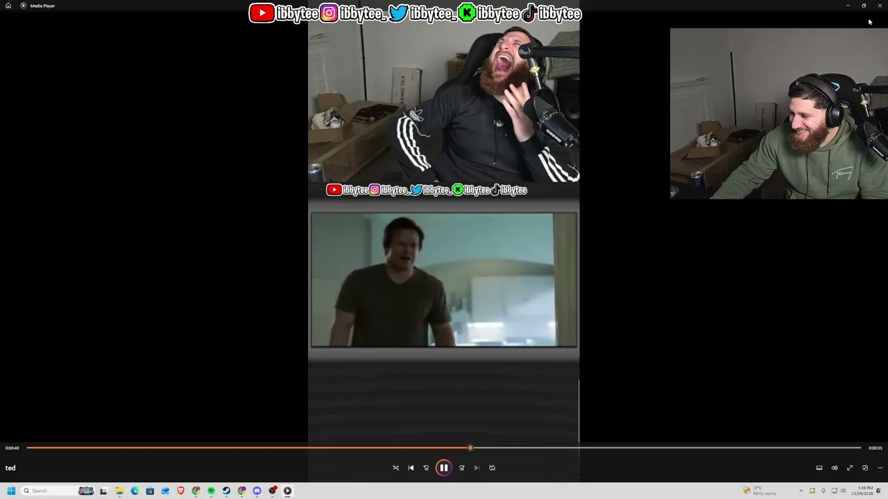Click the elapsed time label 0:00:40
Image resolution: width=888 pixels, height=499 pixels.
click(x=12, y=448)
